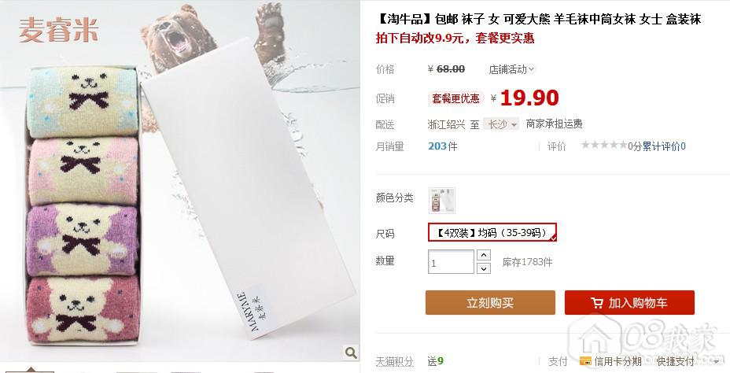
Task: Select the 【4双装】均码 size option
Action: [492, 232]
